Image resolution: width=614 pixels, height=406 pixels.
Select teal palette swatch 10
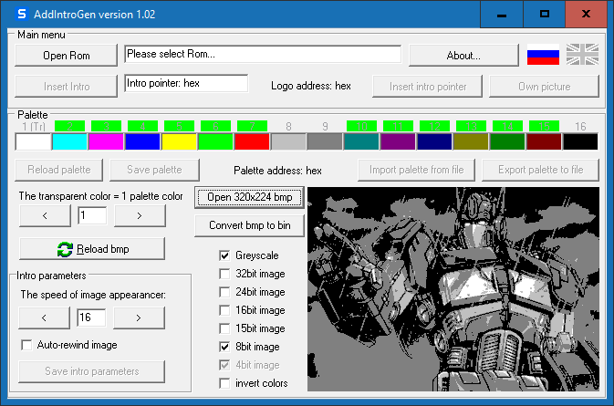(361, 141)
